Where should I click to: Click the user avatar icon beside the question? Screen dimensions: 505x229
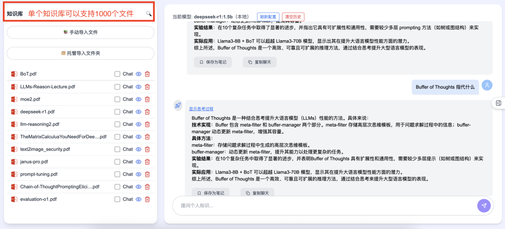click(x=487, y=86)
